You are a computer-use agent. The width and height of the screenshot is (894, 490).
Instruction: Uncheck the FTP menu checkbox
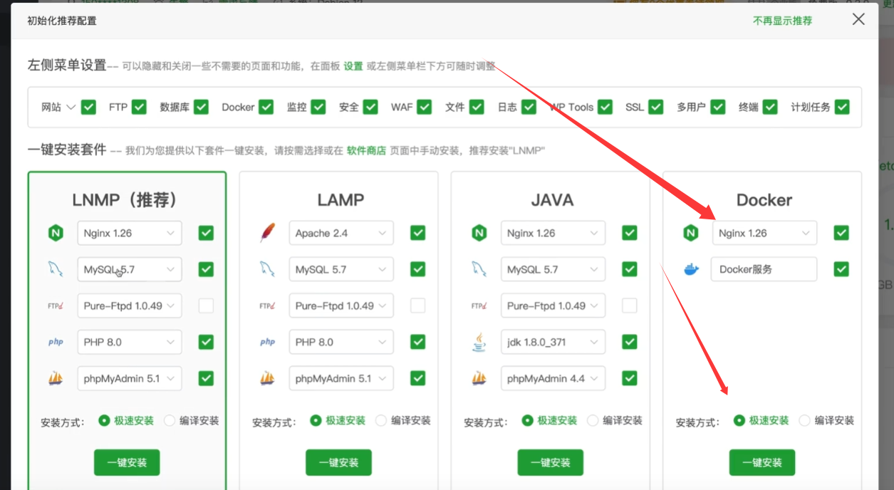pyautogui.click(x=139, y=107)
